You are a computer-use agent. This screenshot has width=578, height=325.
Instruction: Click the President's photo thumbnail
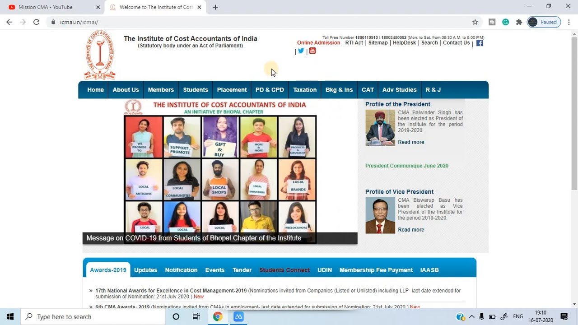tap(380, 128)
